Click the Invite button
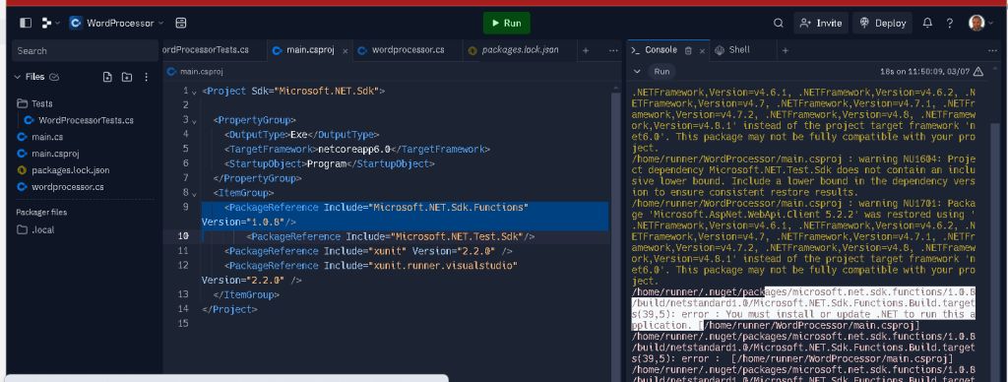This screenshot has width=1008, height=382. coord(821,24)
